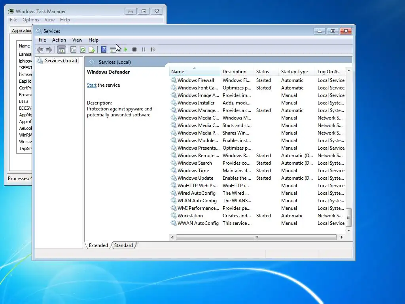Image resolution: width=405 pixels, height=304 pixels.
Task: Click the Forward arrow in Services toolbar
Action: (49, 49)
